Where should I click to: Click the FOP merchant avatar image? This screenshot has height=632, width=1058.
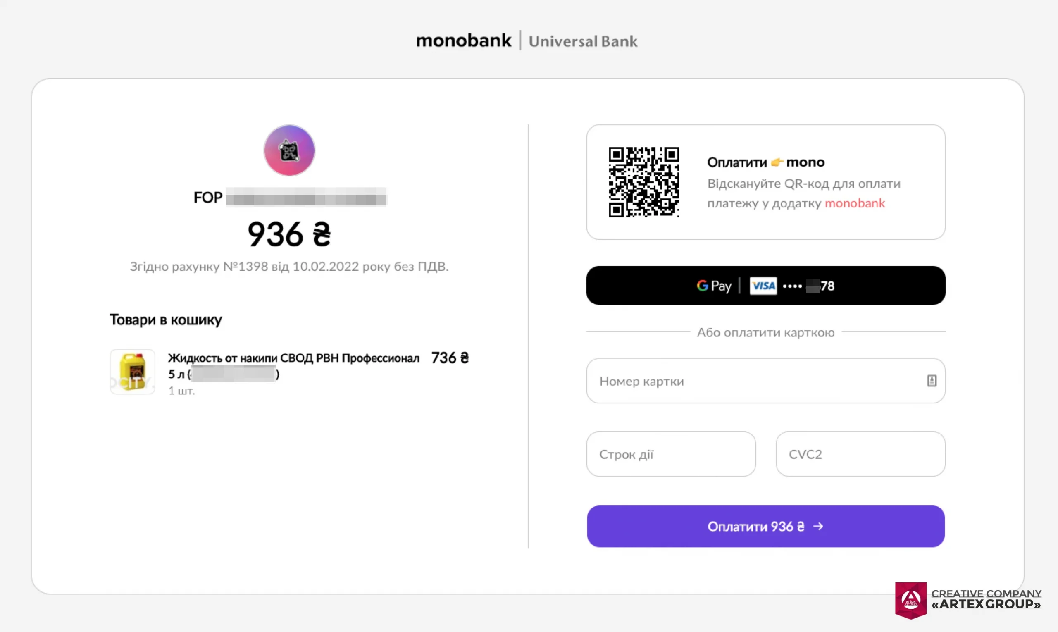[289, 150]
